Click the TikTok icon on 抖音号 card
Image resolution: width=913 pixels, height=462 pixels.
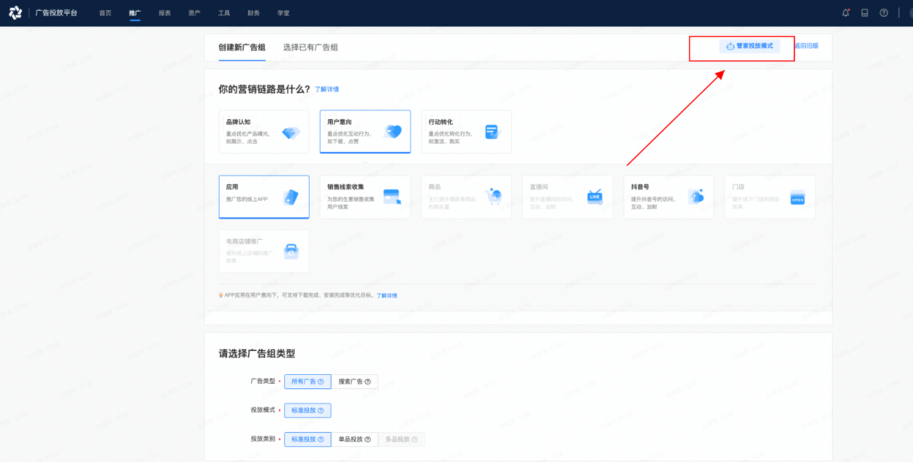695,197
